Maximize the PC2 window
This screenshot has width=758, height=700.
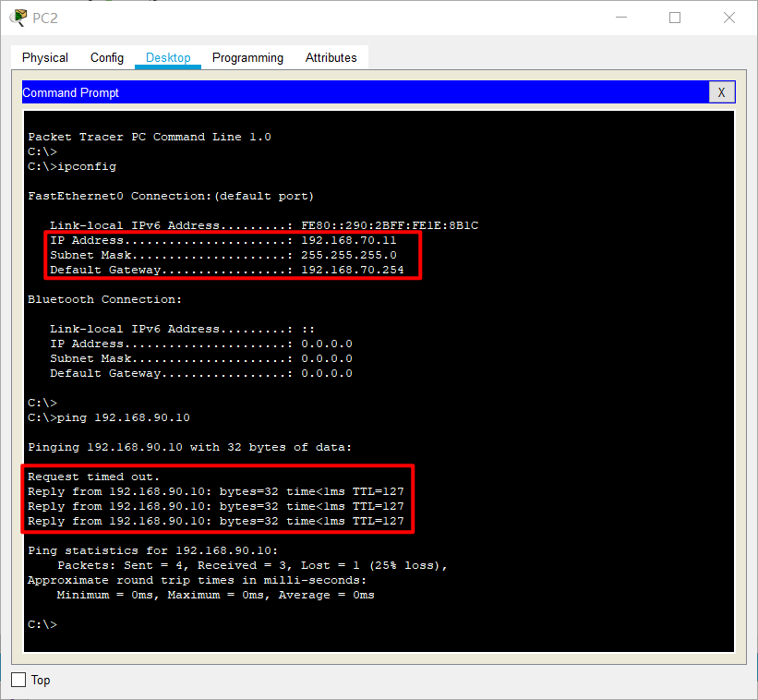tap(675, 18)
